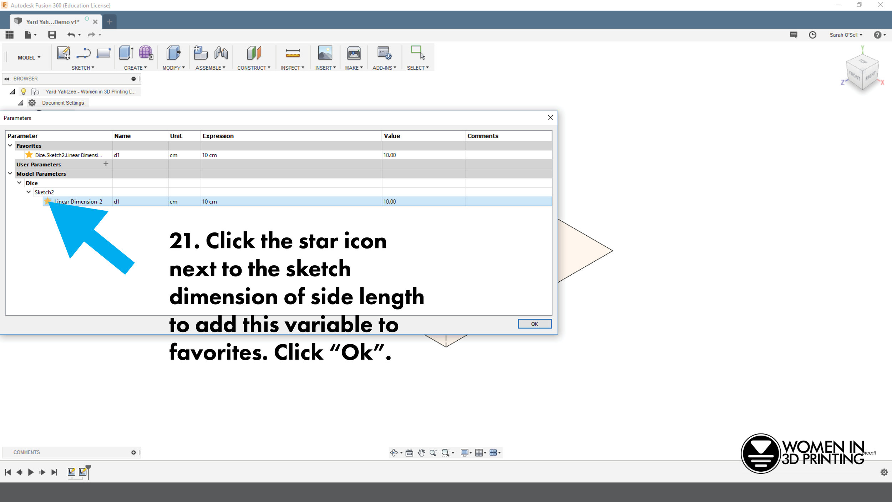Click OK in the Parameters dialog
Image resolution: width=892 pixels, height=502 pixels.
tap(534, 324)
